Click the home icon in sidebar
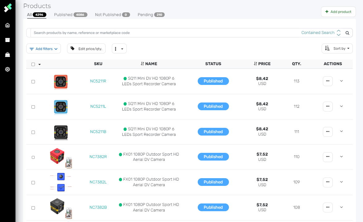Screen dimensions: 363x222 pos(8,25)
